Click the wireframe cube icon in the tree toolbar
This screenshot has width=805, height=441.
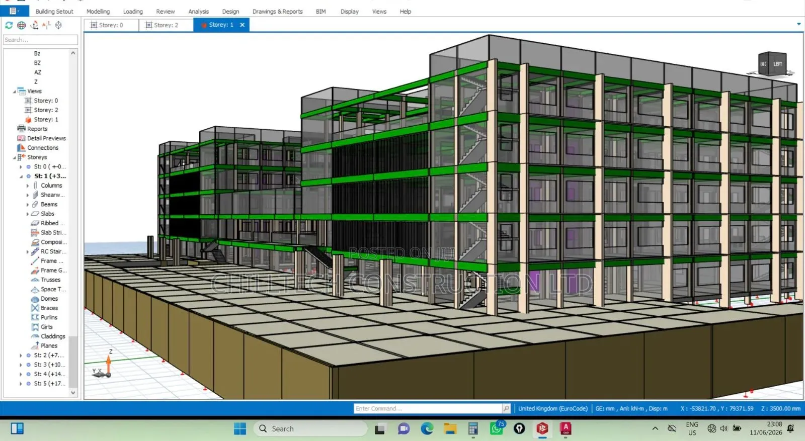point(59,25)
